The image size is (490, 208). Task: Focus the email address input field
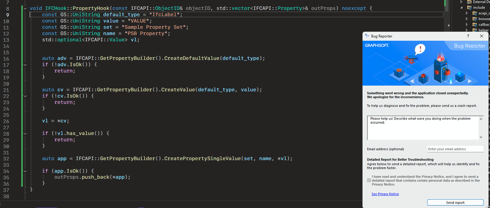click(455, 149)
